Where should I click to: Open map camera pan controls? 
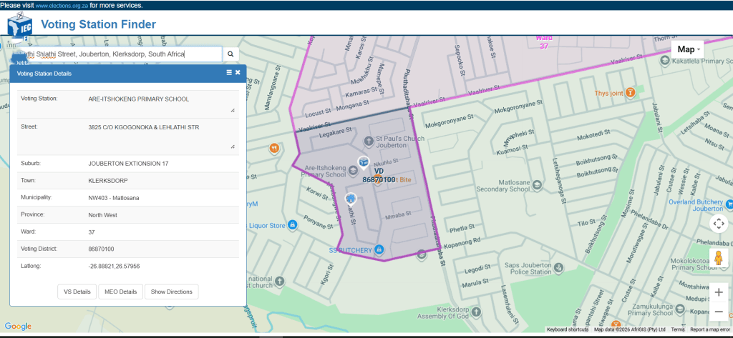pyautogui.click(x=718, y=224)
